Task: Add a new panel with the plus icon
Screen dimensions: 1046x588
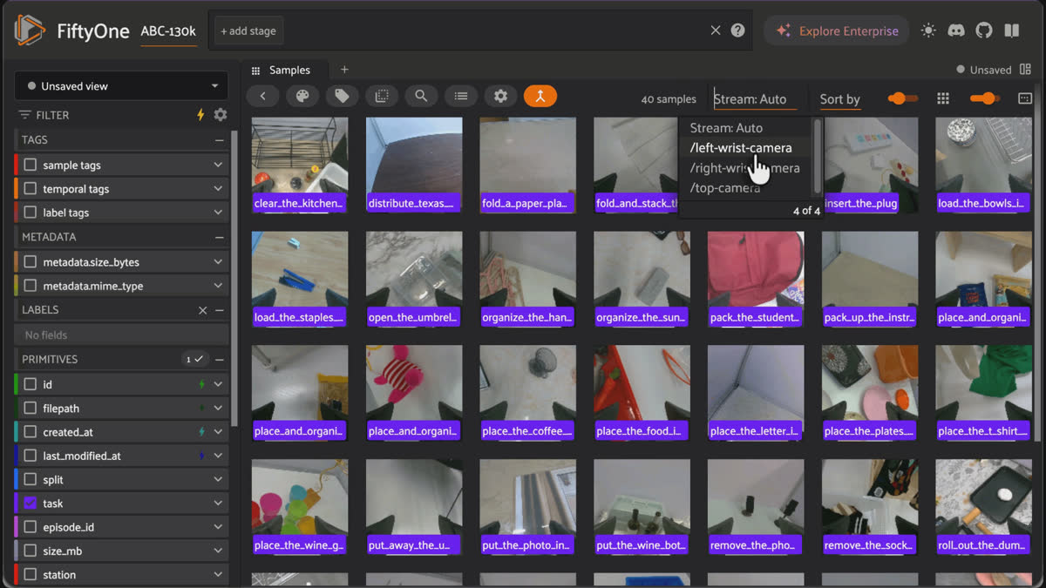Action: coord(344,70)
